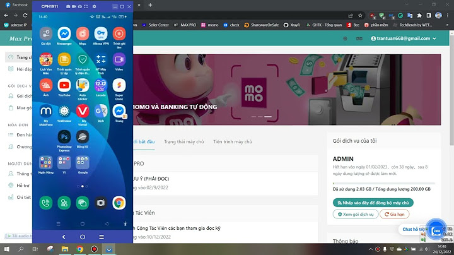
Task: Bookmark this page with the star icon
Action: click(360, 15)
